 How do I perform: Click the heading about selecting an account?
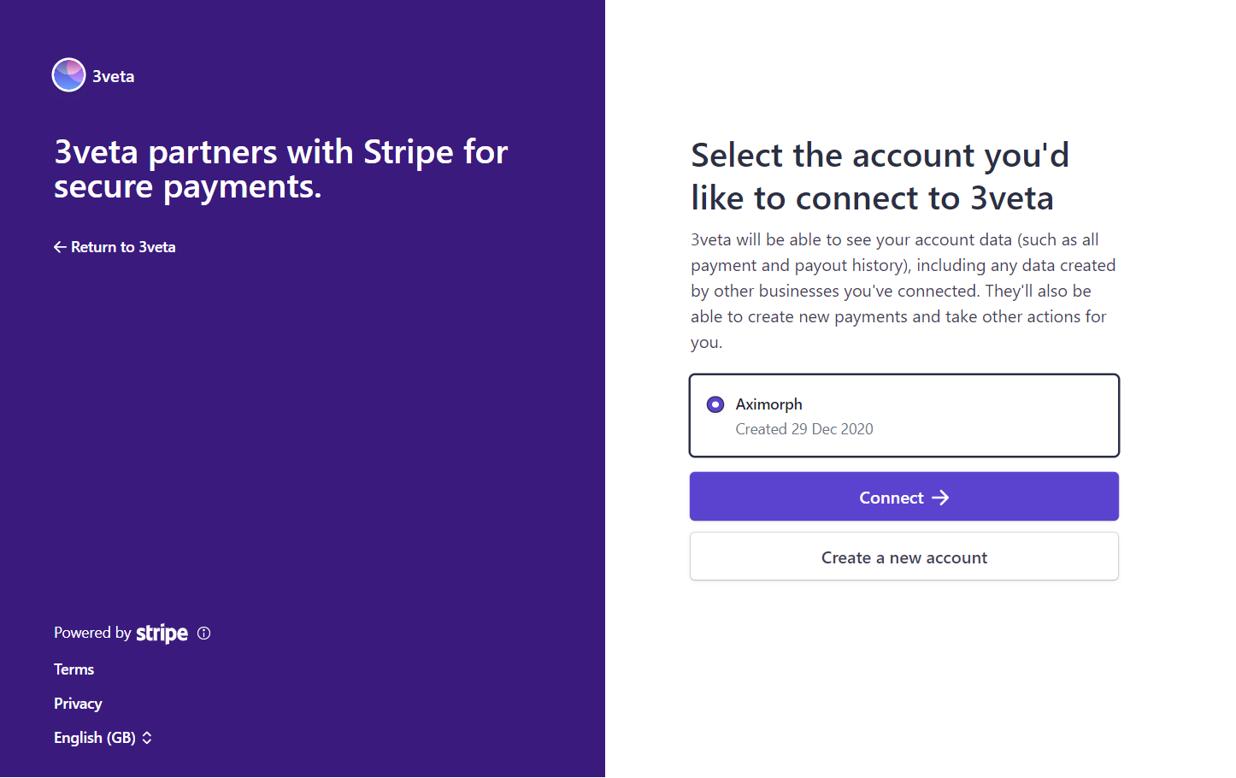[x=880, y=176]
